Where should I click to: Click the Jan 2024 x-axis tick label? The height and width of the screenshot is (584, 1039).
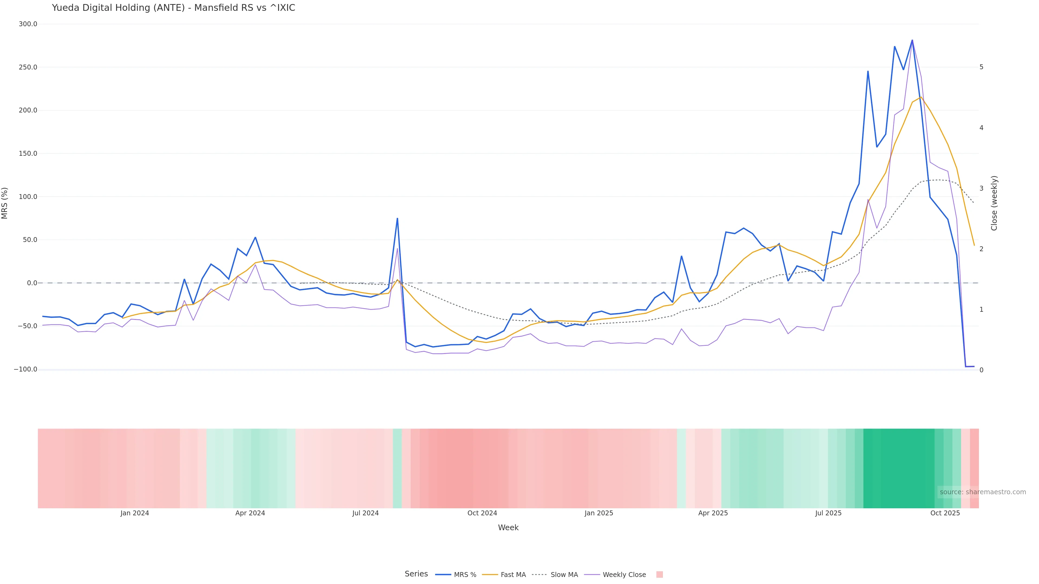point(134,513)
